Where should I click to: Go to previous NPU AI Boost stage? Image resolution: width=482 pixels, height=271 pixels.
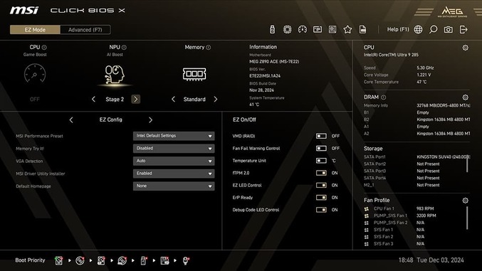[x=93, y=100]
